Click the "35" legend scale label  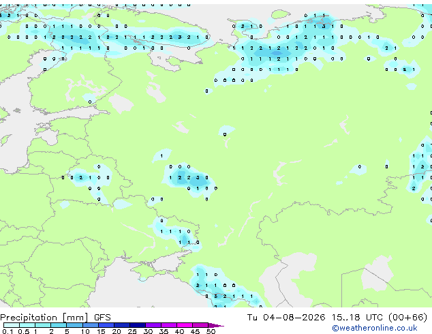tap(164, 331)
